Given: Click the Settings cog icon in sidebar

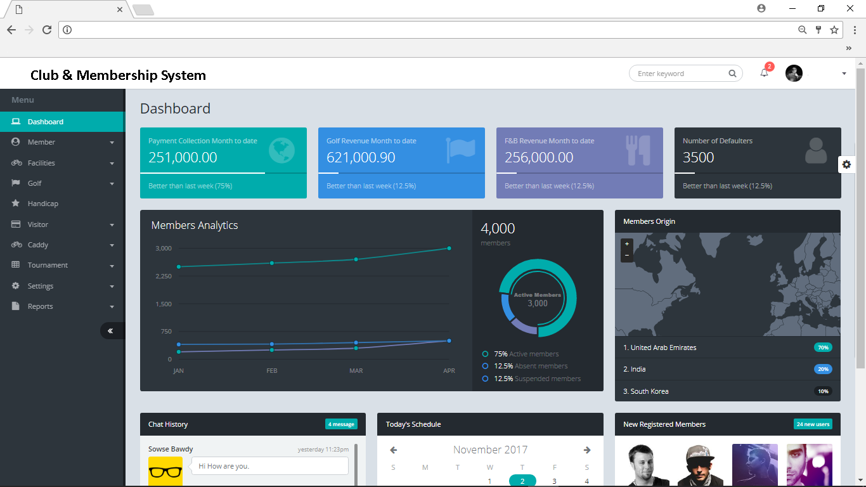Looking at the screenshot, I should click(x=16, y=286).
